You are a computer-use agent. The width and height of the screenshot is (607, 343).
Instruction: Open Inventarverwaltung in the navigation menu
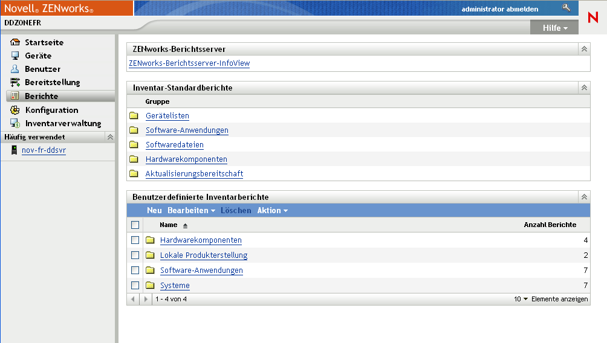[x=63, y=123]
